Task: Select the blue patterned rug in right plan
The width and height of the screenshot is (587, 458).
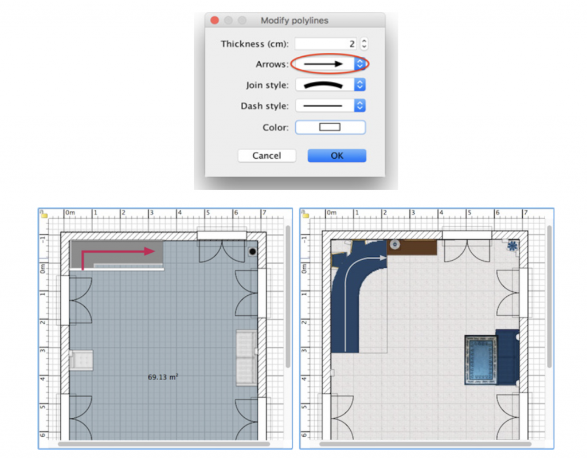Action: click(x=479, y=360)
